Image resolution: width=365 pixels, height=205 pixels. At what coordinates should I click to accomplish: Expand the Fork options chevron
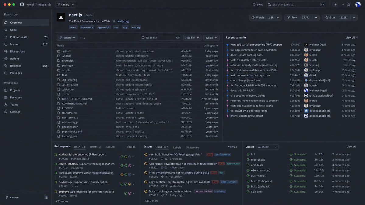point(316,17)
